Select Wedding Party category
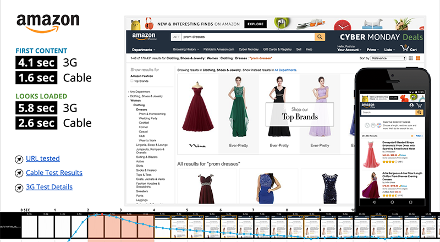 tap(148, 118)
